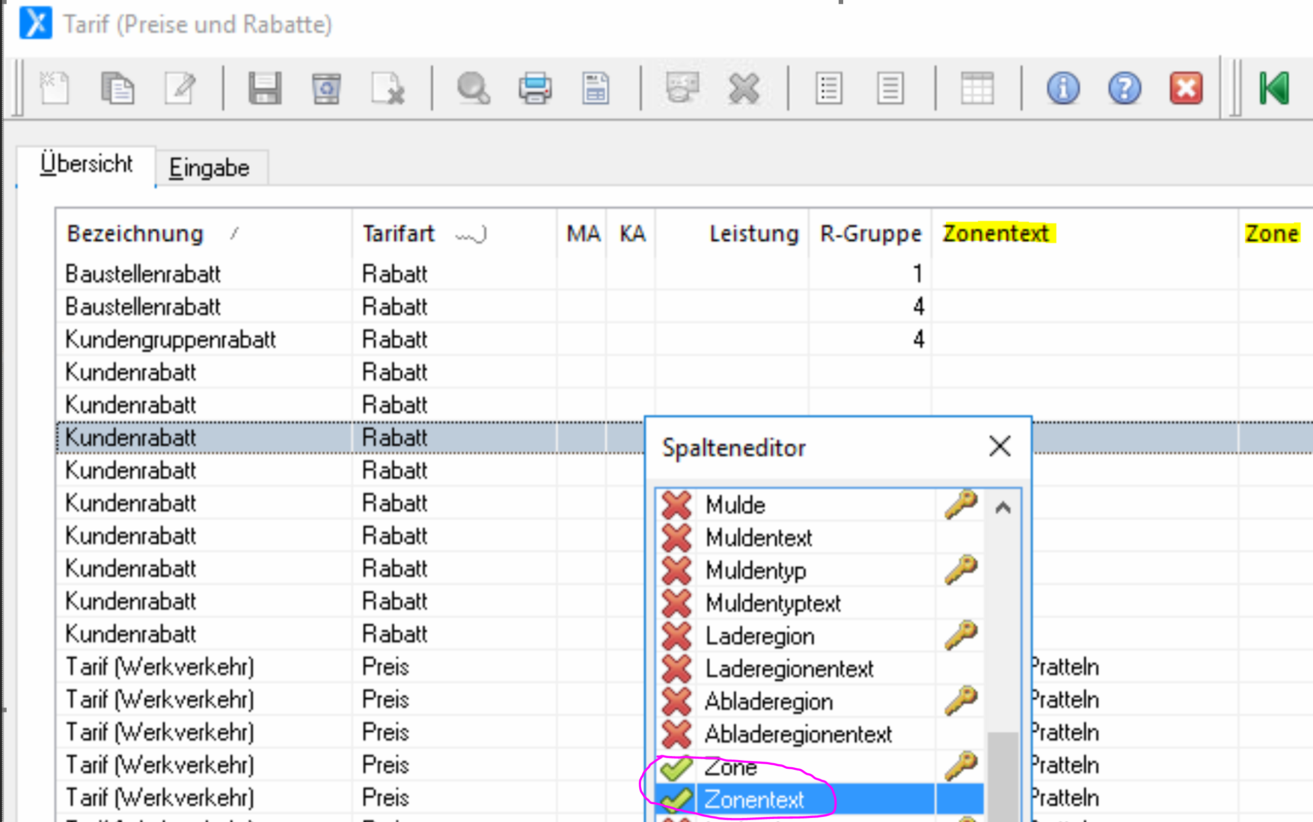Viewport: 1313px width, 822px height.
Task: Click the Tarifart column header
Action: point(398,234)
